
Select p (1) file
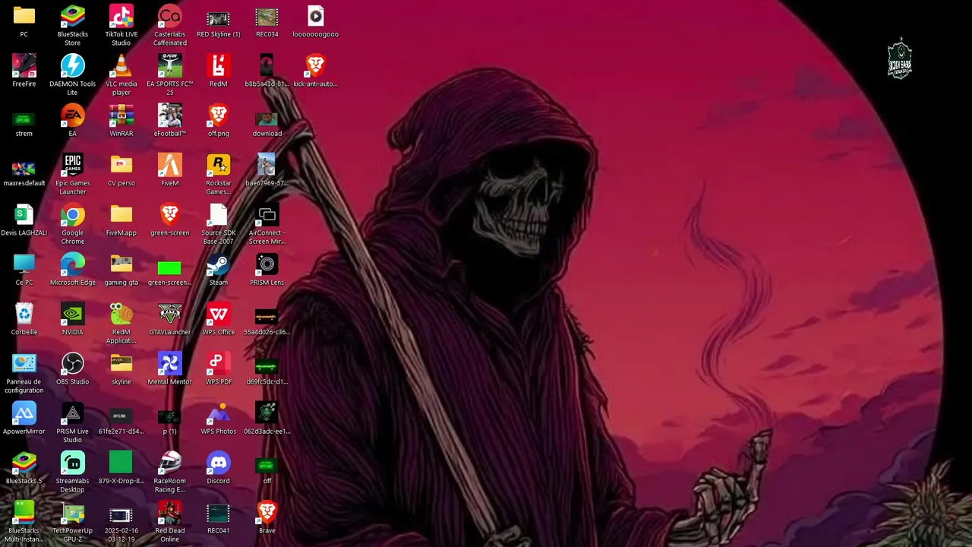(170, 417)
